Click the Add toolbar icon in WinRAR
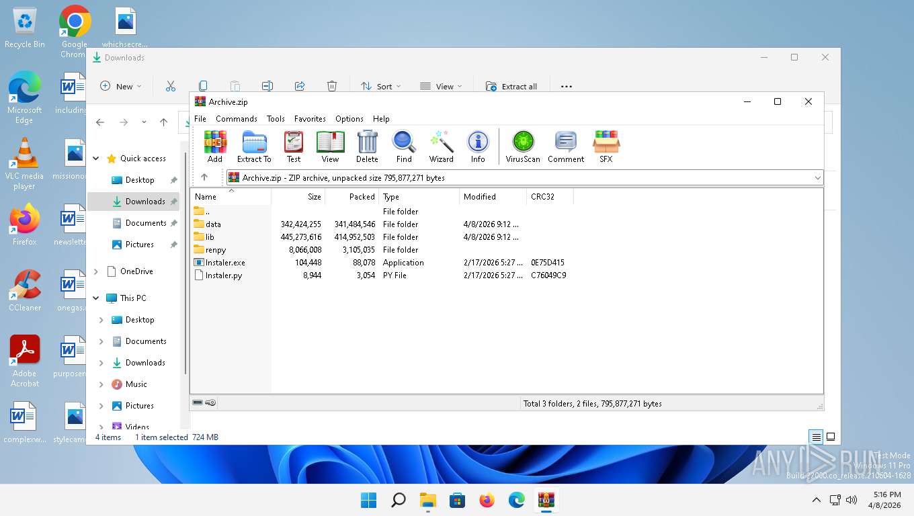914x516 pixels. (x=215, y=146)
